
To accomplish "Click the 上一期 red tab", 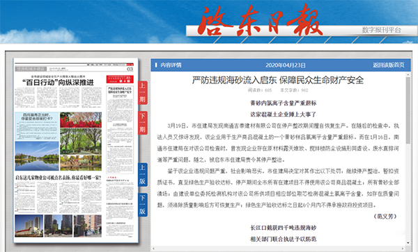I will 142,92.
